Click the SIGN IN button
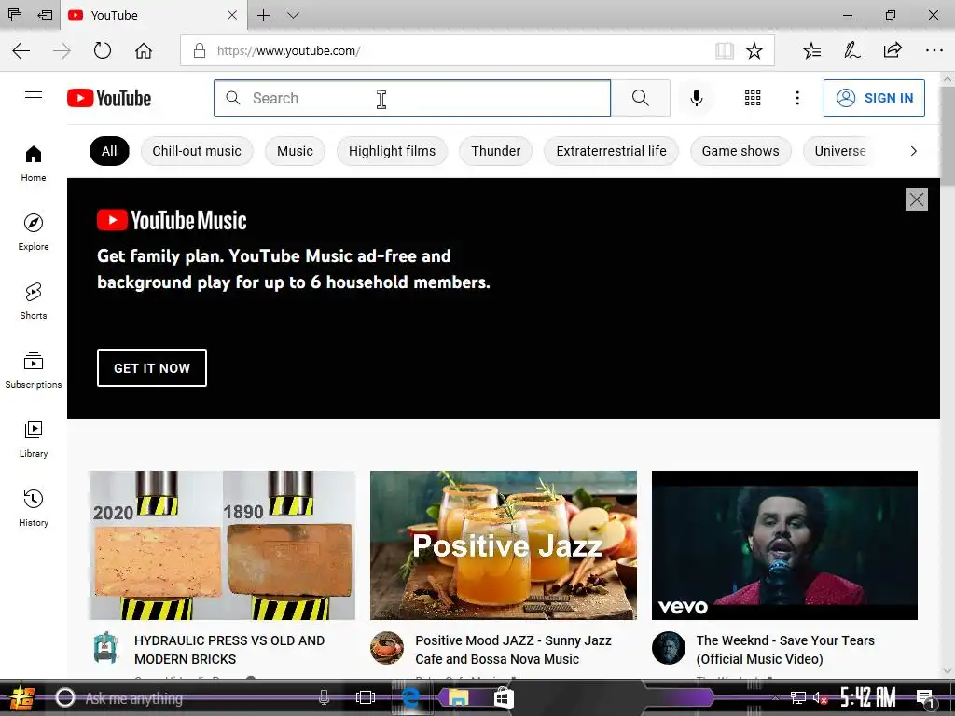 (874, 97)
